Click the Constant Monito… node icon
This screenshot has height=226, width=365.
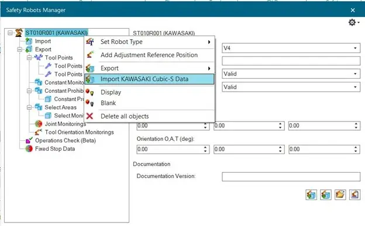click(39, 82)
